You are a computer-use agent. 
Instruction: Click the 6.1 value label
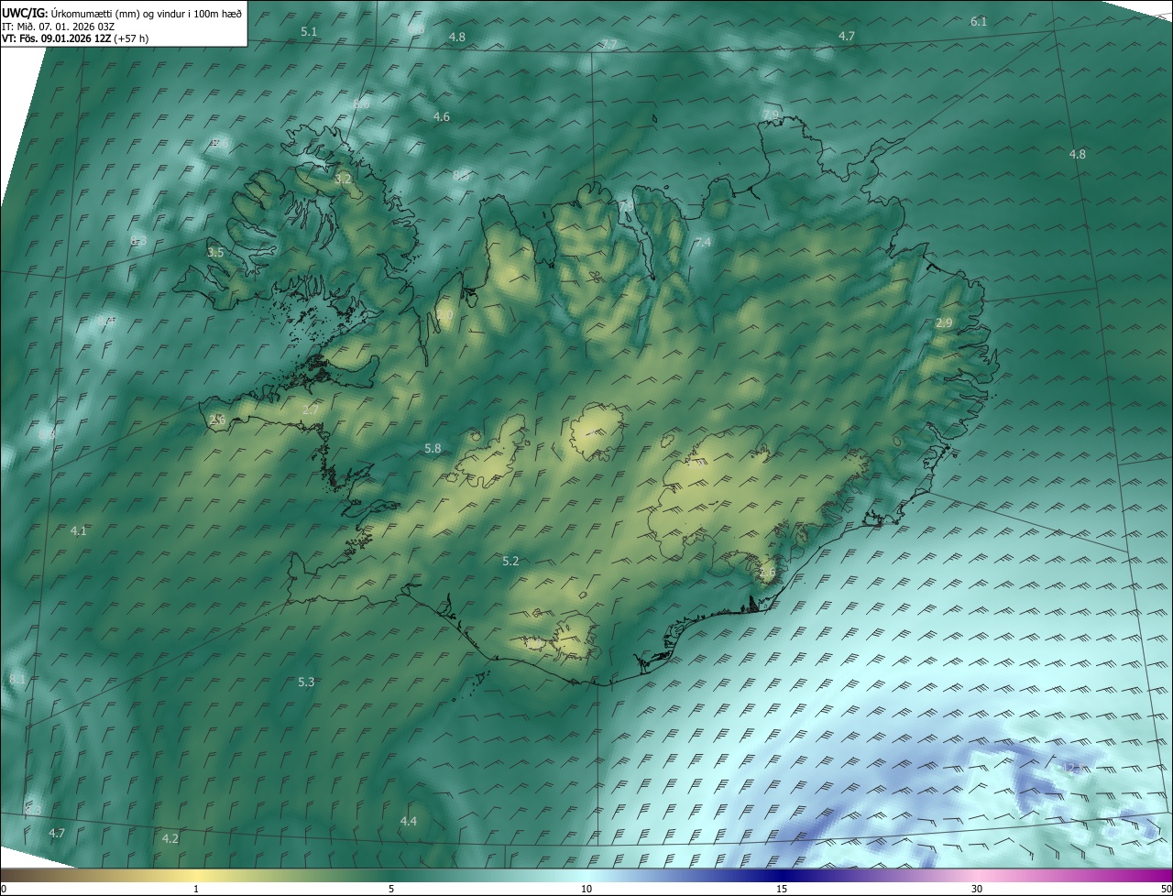979,21
